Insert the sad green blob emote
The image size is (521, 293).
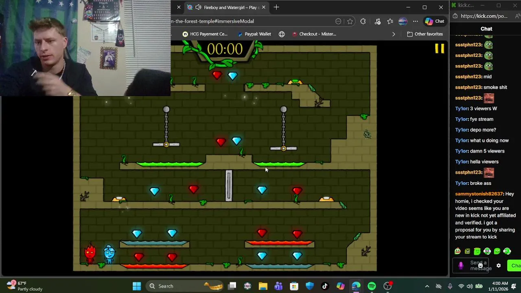click(x=477, y=251)
